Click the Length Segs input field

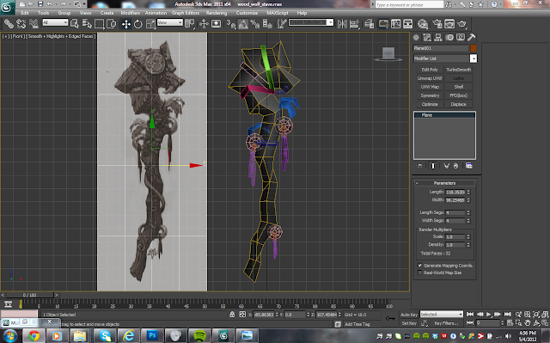coord(455,212)
